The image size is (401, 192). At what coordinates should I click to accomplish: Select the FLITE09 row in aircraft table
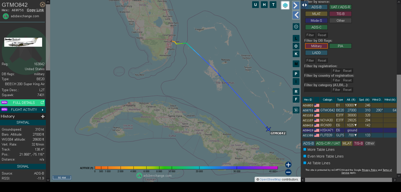click(350, 135)
